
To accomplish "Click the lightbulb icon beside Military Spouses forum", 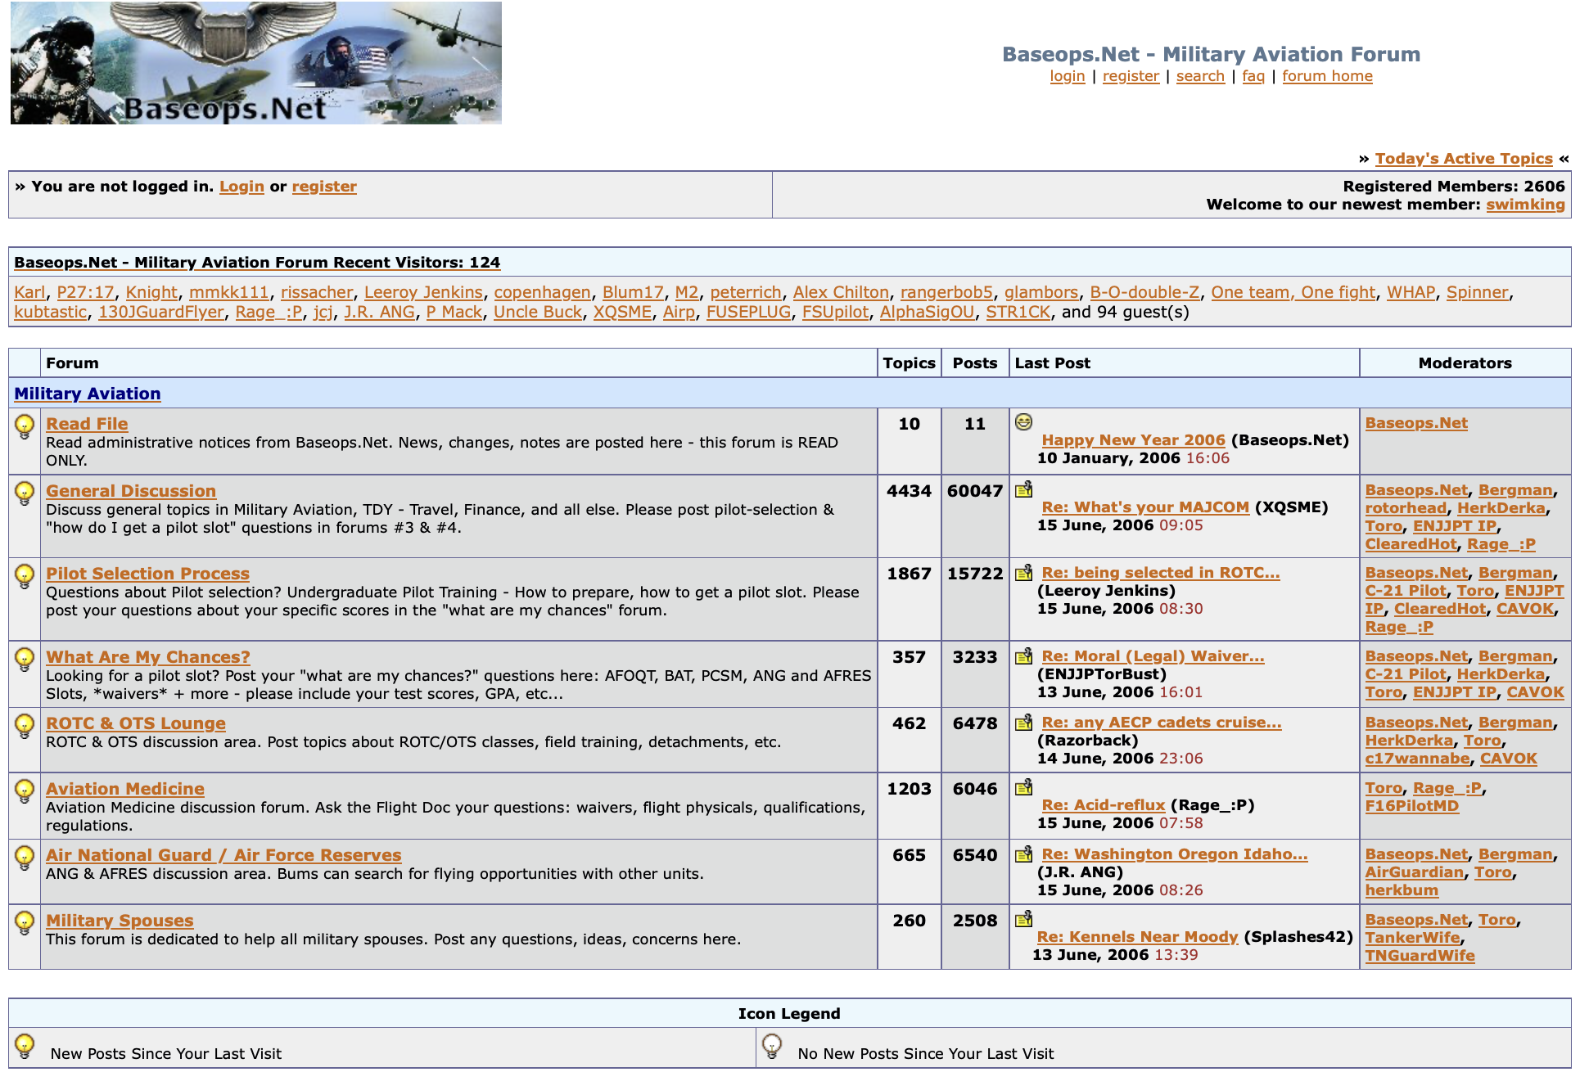I will pyautogui.click(x=25, y=922).
